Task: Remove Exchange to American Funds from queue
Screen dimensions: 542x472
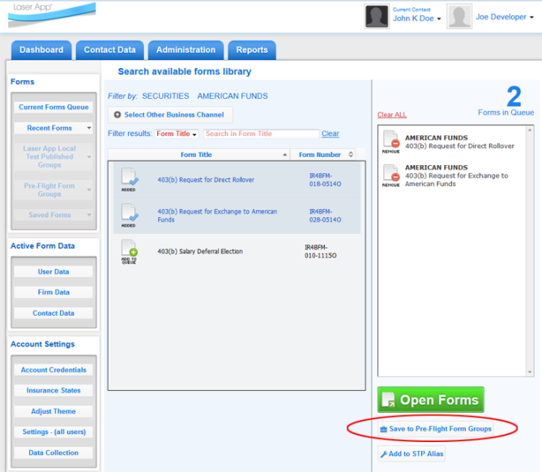Action: click(390, 175)
